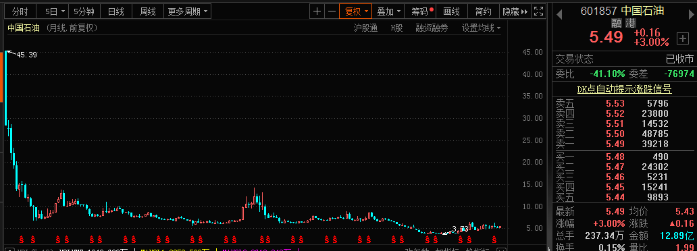Zoom in chart with plus icon
This screenshot has width=697, height=251.
tap(317, 11)
